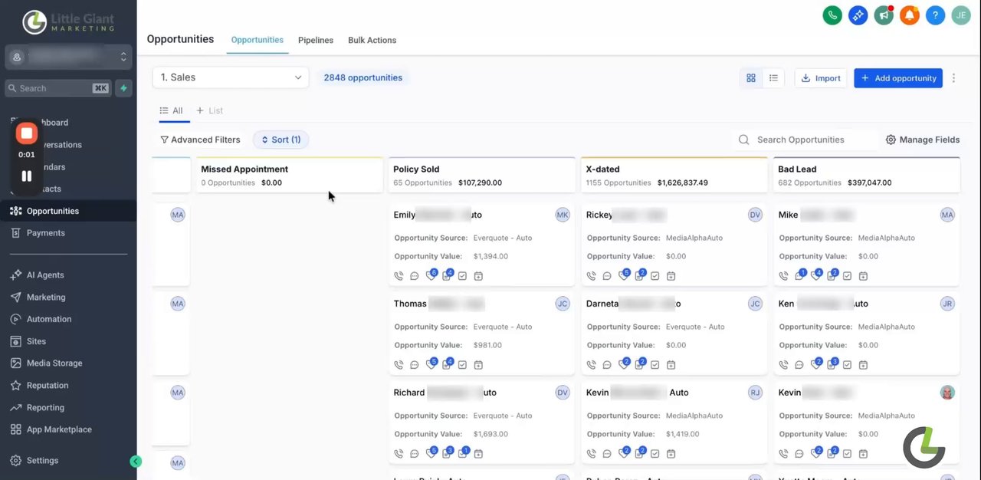This screenshot has height=480, width=981.
Task: Open the Sort (1) options
Action: pyautogui.click(x=281, y=140)
